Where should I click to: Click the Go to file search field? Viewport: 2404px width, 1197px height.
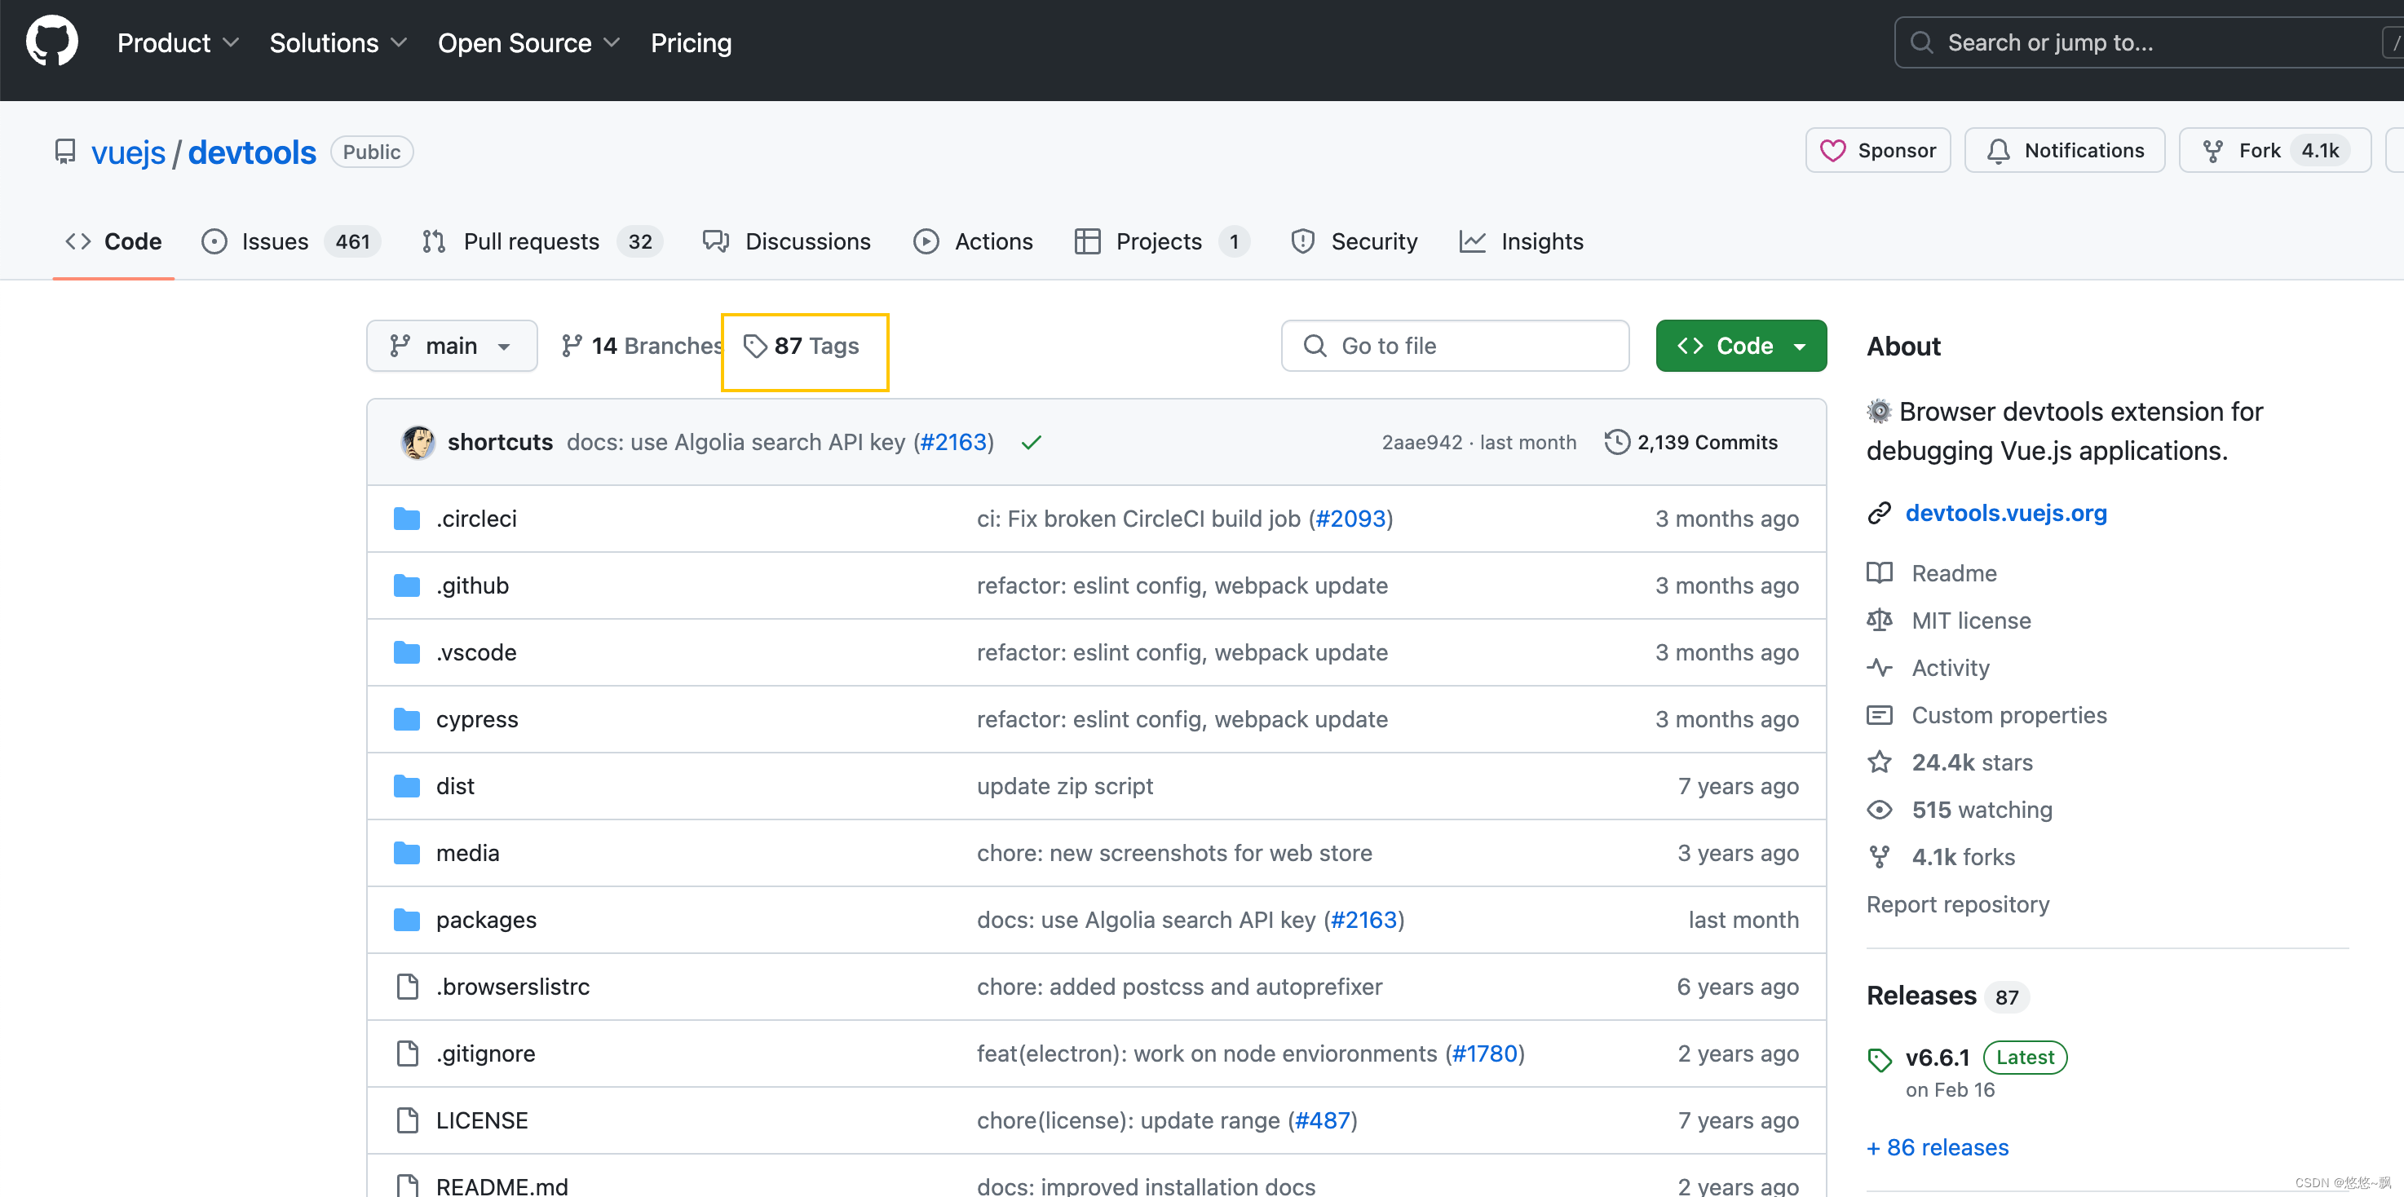tap(1454, 345)
